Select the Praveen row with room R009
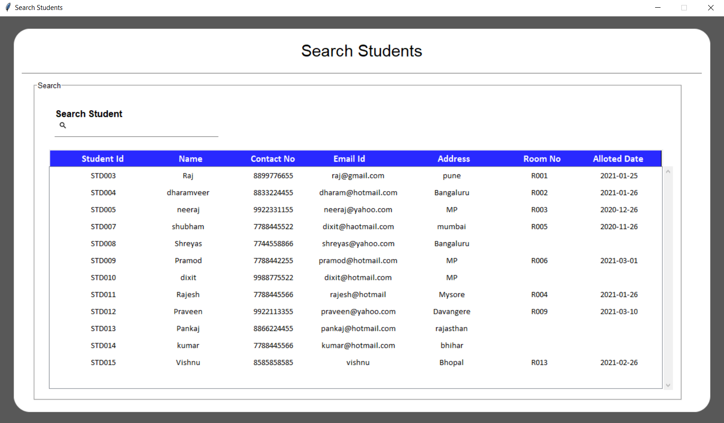Image resolution: width=724 pixels, height=423 pixels. (188, 312)
